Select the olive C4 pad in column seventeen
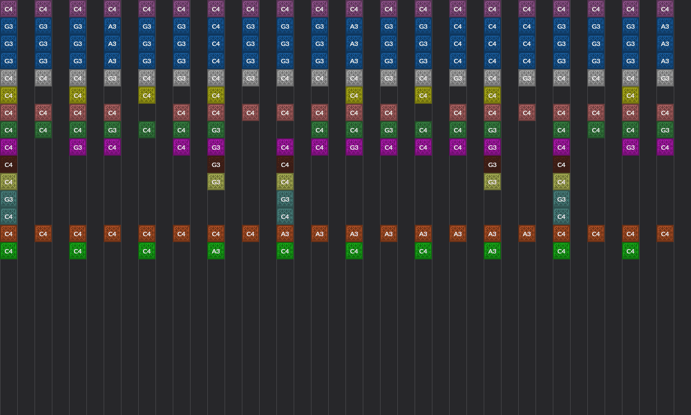Viewport: 691px width, 415px height. click(561, 182)
